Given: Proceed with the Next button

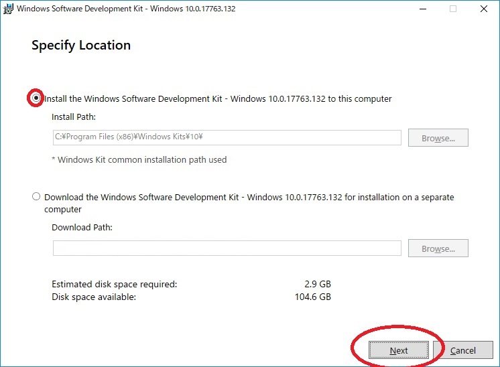Looking at the screenshot, I should [x=399, y=350].
